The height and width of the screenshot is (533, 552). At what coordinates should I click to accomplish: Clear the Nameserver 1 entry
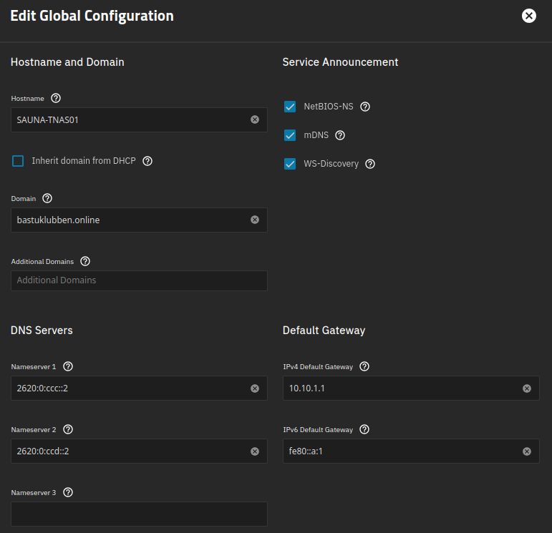pyautogui.click(x=255, y=388)
